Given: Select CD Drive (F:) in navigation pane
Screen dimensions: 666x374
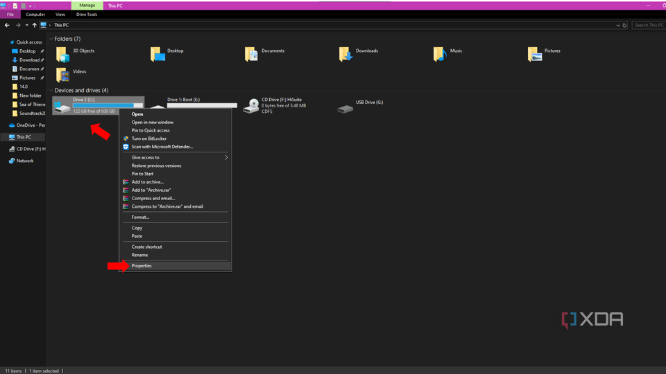Looking at the screenshot, I should click(27, 149).
